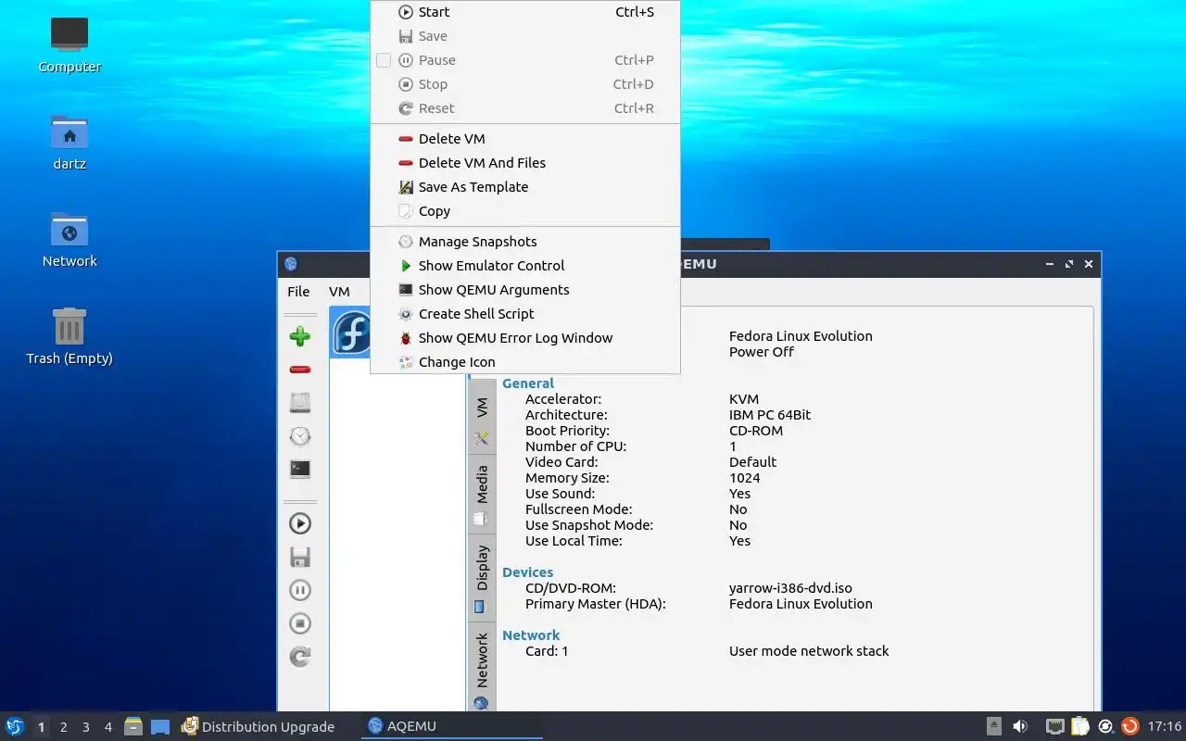This screenshot has height=741, width=1186.
Task: Select the greyed Save entry in context menu
Action: click(525, 36)
